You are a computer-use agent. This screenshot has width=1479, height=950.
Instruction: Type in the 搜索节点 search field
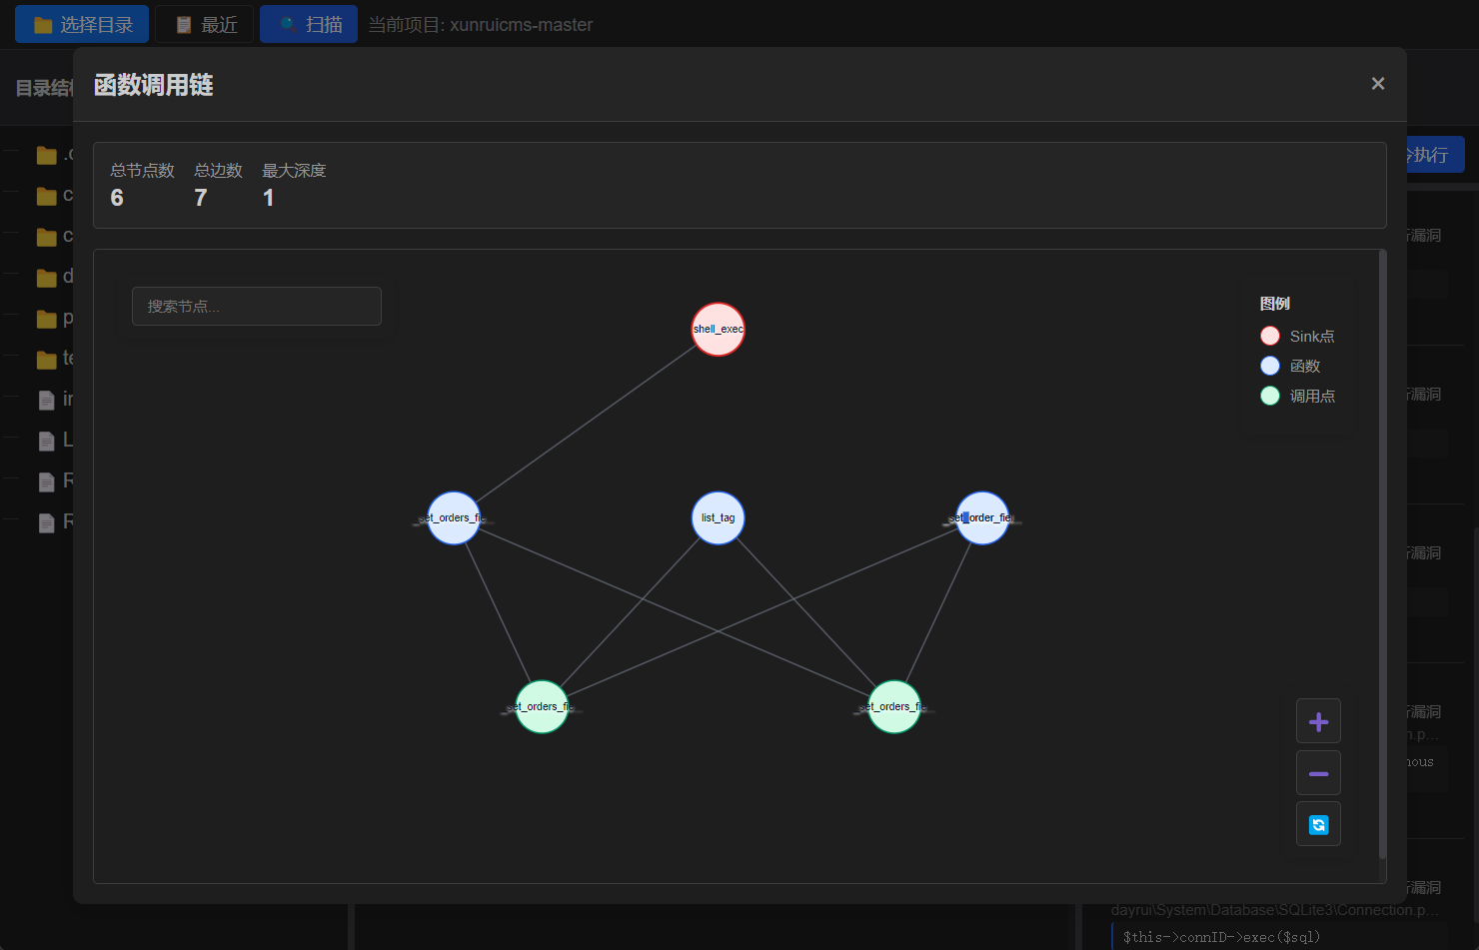[257, 307]
